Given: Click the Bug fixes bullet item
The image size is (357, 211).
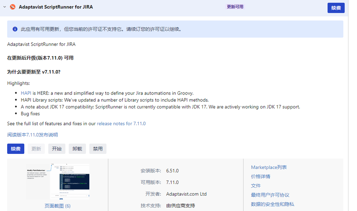Looking at the screenshot, I should [x=30, y=114].
